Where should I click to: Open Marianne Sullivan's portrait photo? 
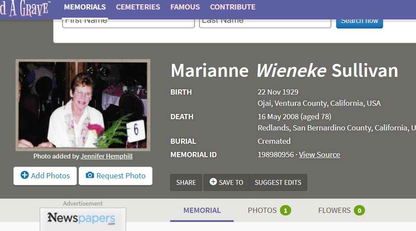(83, 105)
